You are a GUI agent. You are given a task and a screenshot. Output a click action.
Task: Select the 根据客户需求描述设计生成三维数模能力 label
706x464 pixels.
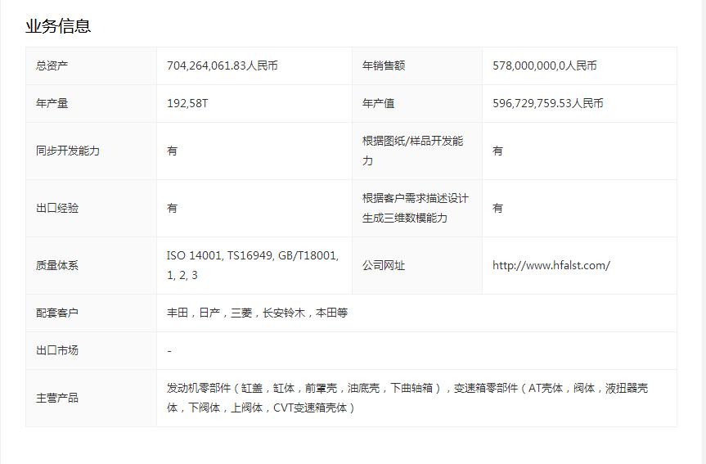(x=415, y=208)
